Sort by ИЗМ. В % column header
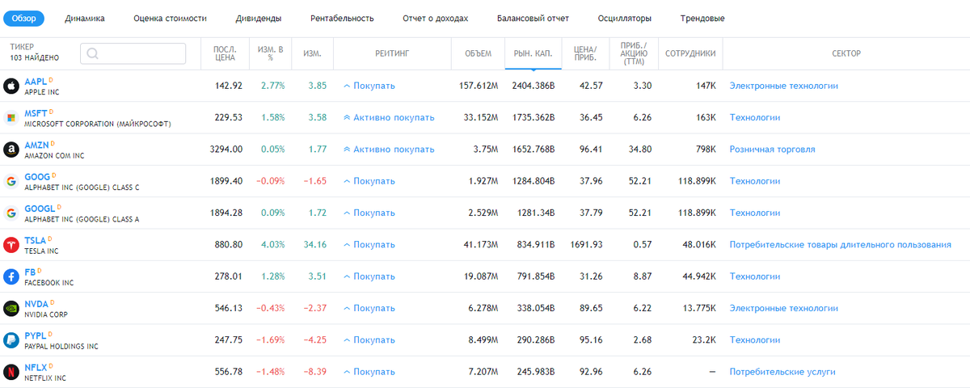This screenshot has width=970, height=388. coord(271,53)
